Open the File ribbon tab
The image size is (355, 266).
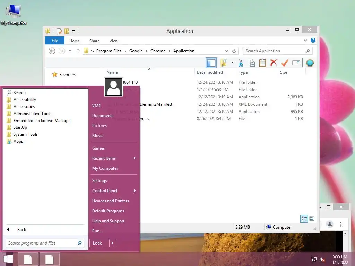pos(55,41)
